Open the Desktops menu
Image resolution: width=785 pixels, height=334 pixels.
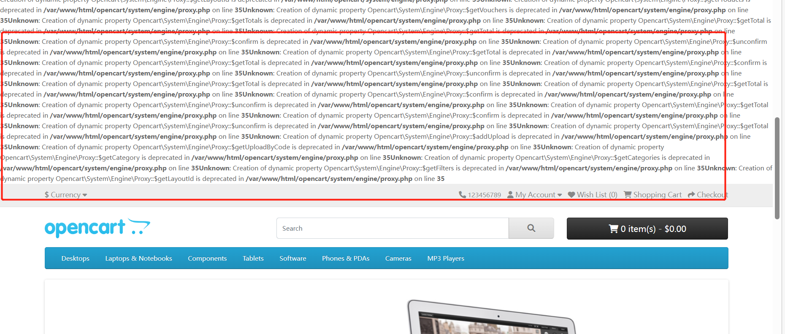click(76, 258)
